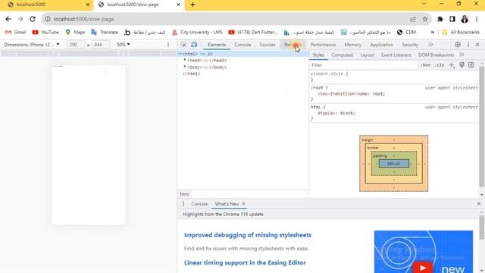This screenshot has height=273, width=485.
Task: Toggle the :hov element state button
Action: pyautogui.click(x=425, y=65)
